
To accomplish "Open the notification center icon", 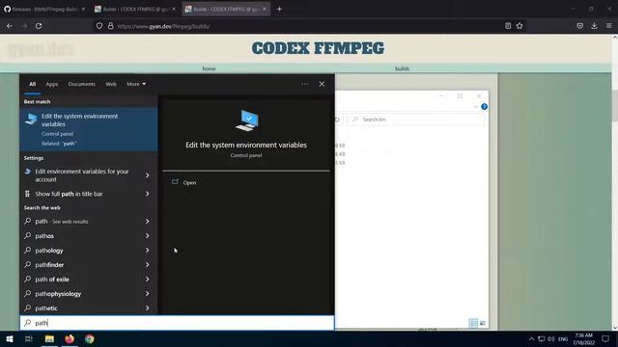I will pos(605,339).
